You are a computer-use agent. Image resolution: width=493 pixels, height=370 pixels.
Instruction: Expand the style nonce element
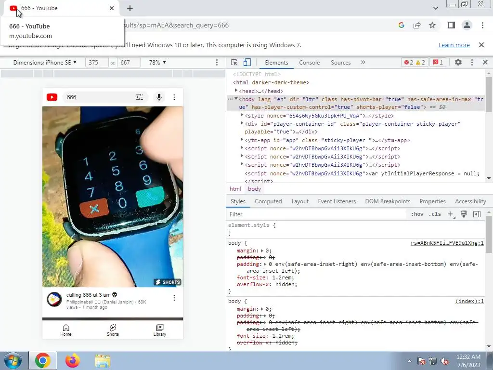point(242,115)
